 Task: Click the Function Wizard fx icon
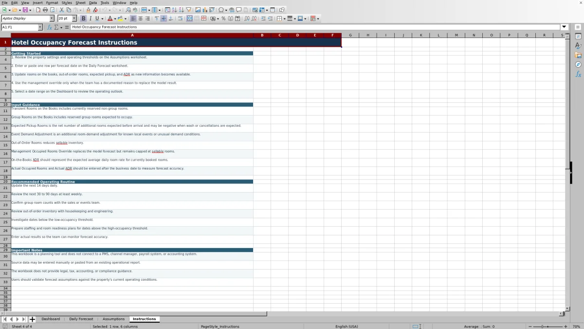(x=50, y=27)
